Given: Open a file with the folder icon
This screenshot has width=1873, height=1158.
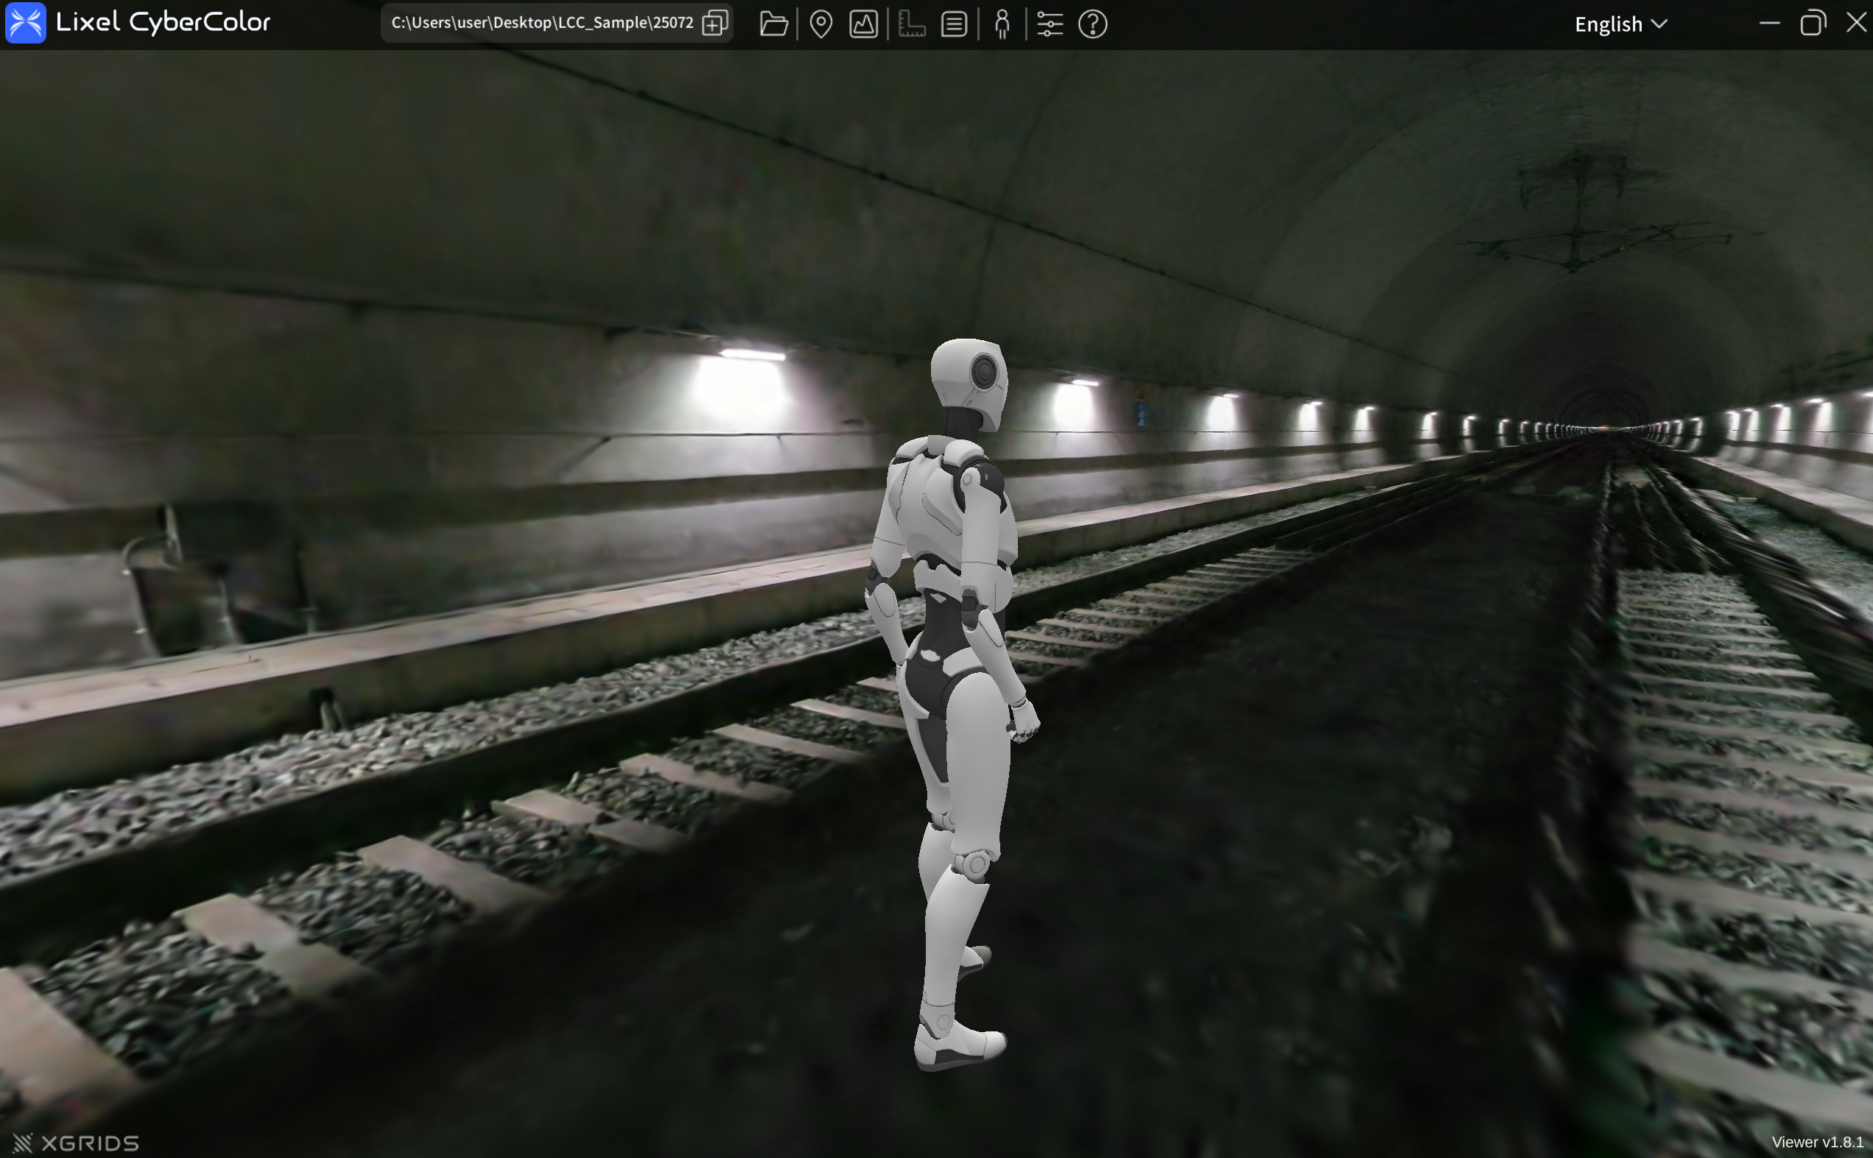Looking at the screenshot, I should (773, 24).
